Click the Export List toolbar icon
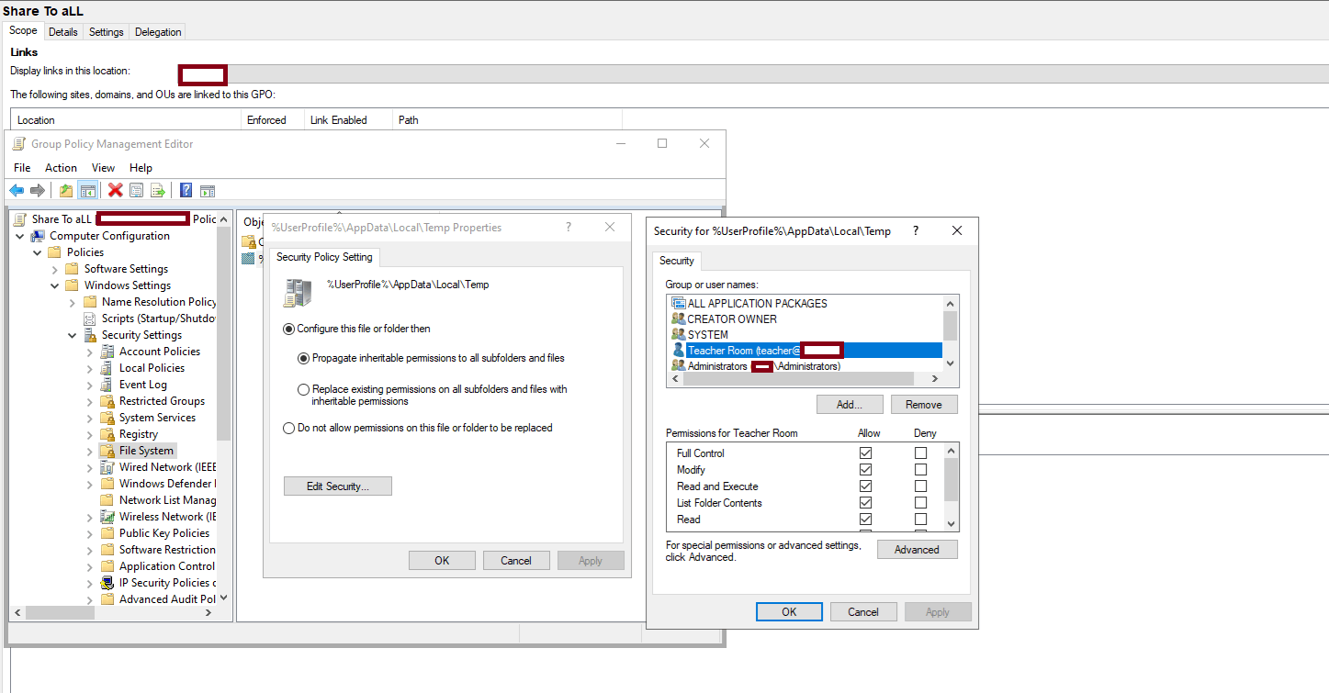The image size is (1329, 693). [158, 190]
